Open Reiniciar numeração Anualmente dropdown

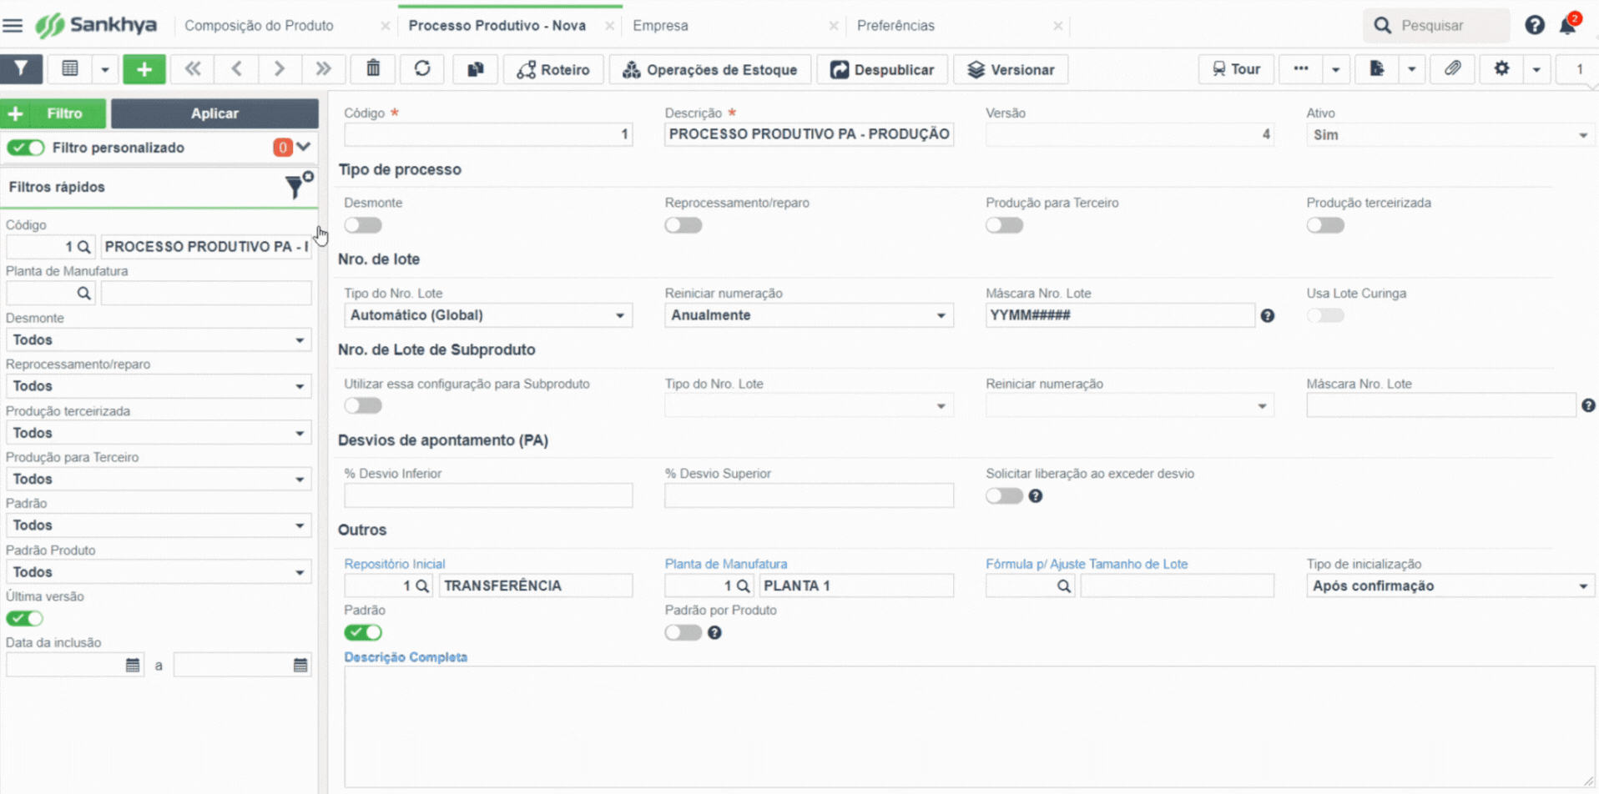click(x=809, y=315)
